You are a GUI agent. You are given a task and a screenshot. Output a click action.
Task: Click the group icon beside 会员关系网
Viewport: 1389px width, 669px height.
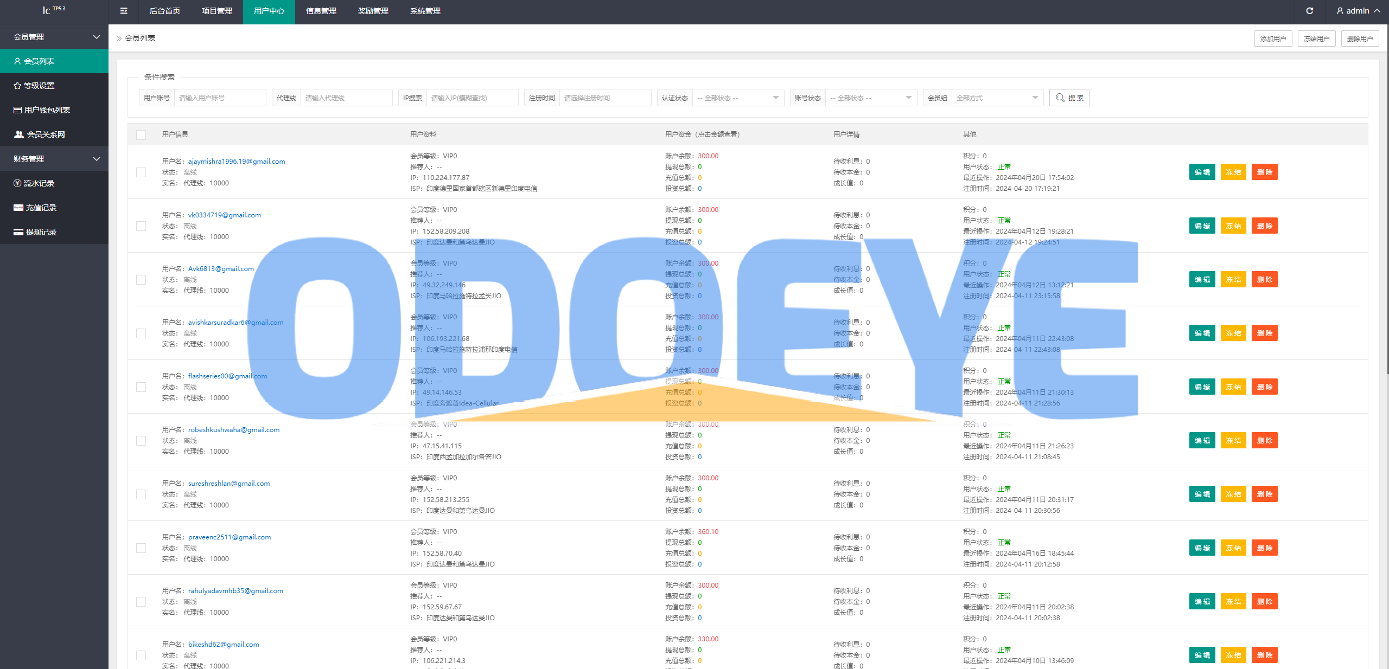(x=19, y=134)
